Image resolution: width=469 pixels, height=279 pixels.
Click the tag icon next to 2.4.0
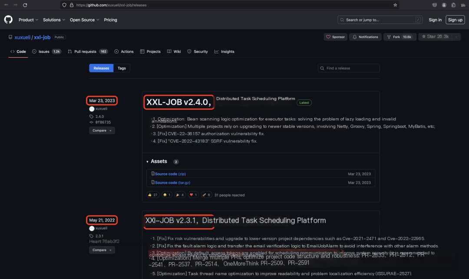coord(91,117)
